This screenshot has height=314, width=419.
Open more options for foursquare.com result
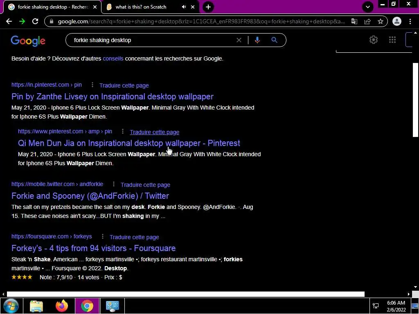click(103, 237)
